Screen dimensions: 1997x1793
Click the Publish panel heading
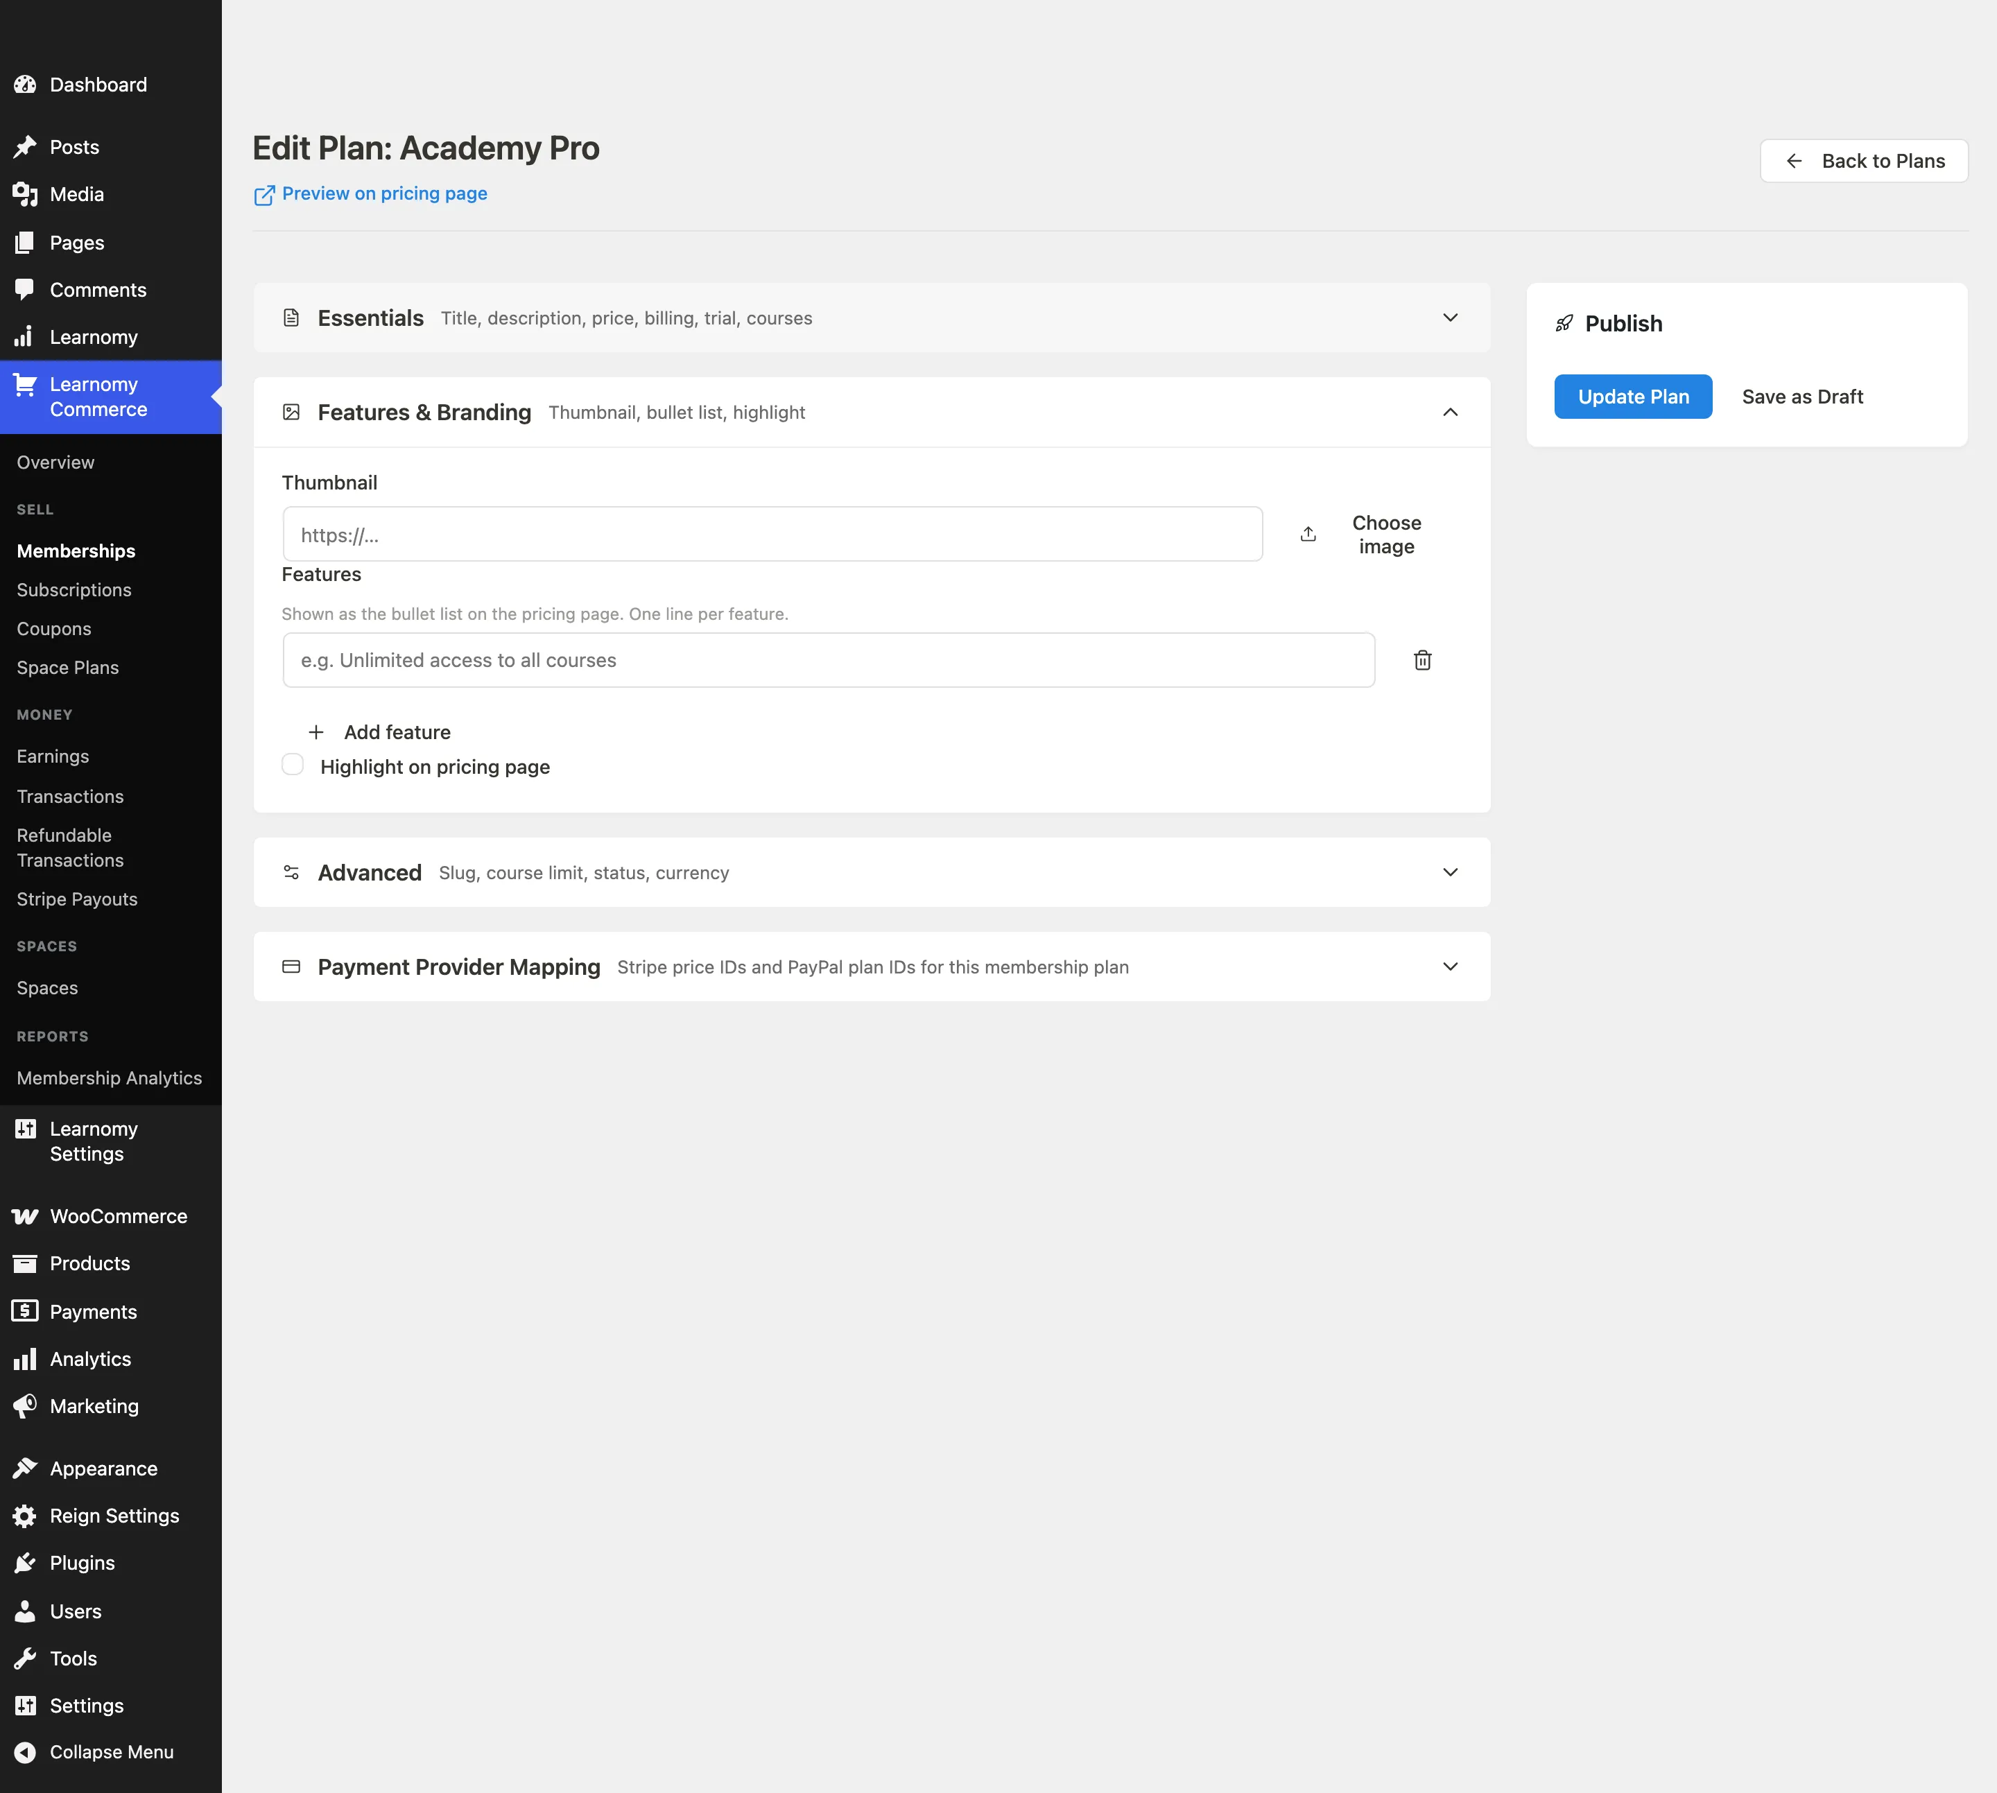(1624, 324)
